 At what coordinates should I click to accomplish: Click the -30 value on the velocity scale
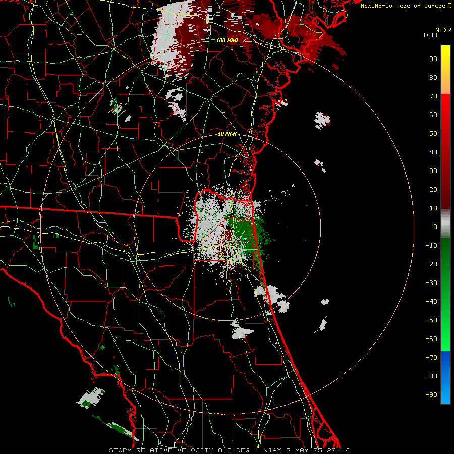pos(431,283)
